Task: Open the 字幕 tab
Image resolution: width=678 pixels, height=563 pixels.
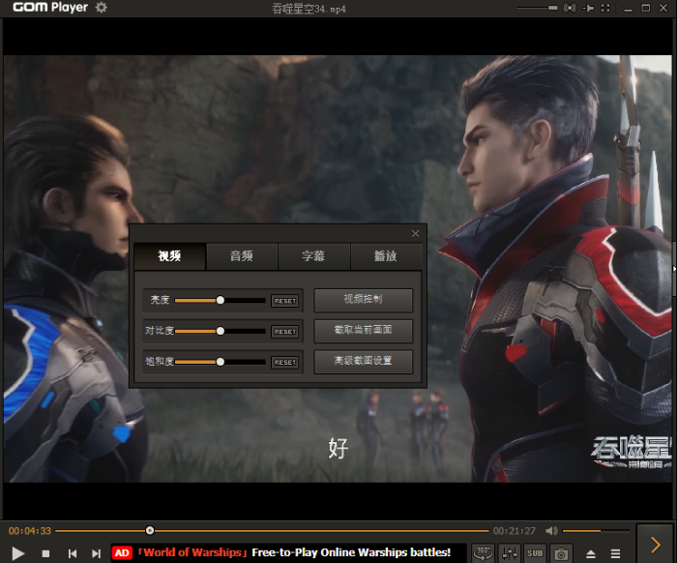Action: click(x=313, y=256)
